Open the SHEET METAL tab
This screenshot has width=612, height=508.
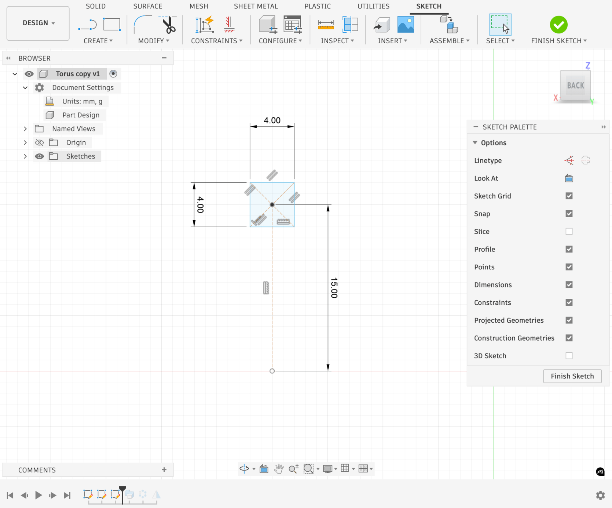click(x=256, y=6)
